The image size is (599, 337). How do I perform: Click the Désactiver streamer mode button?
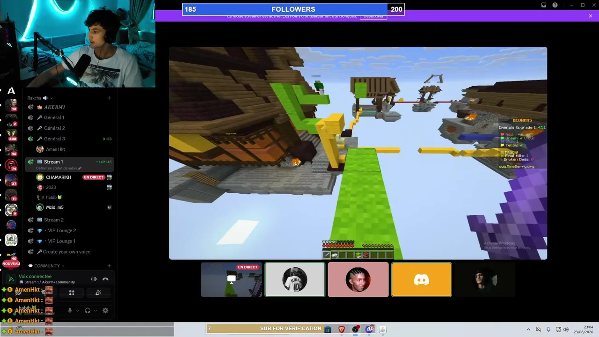373,16
